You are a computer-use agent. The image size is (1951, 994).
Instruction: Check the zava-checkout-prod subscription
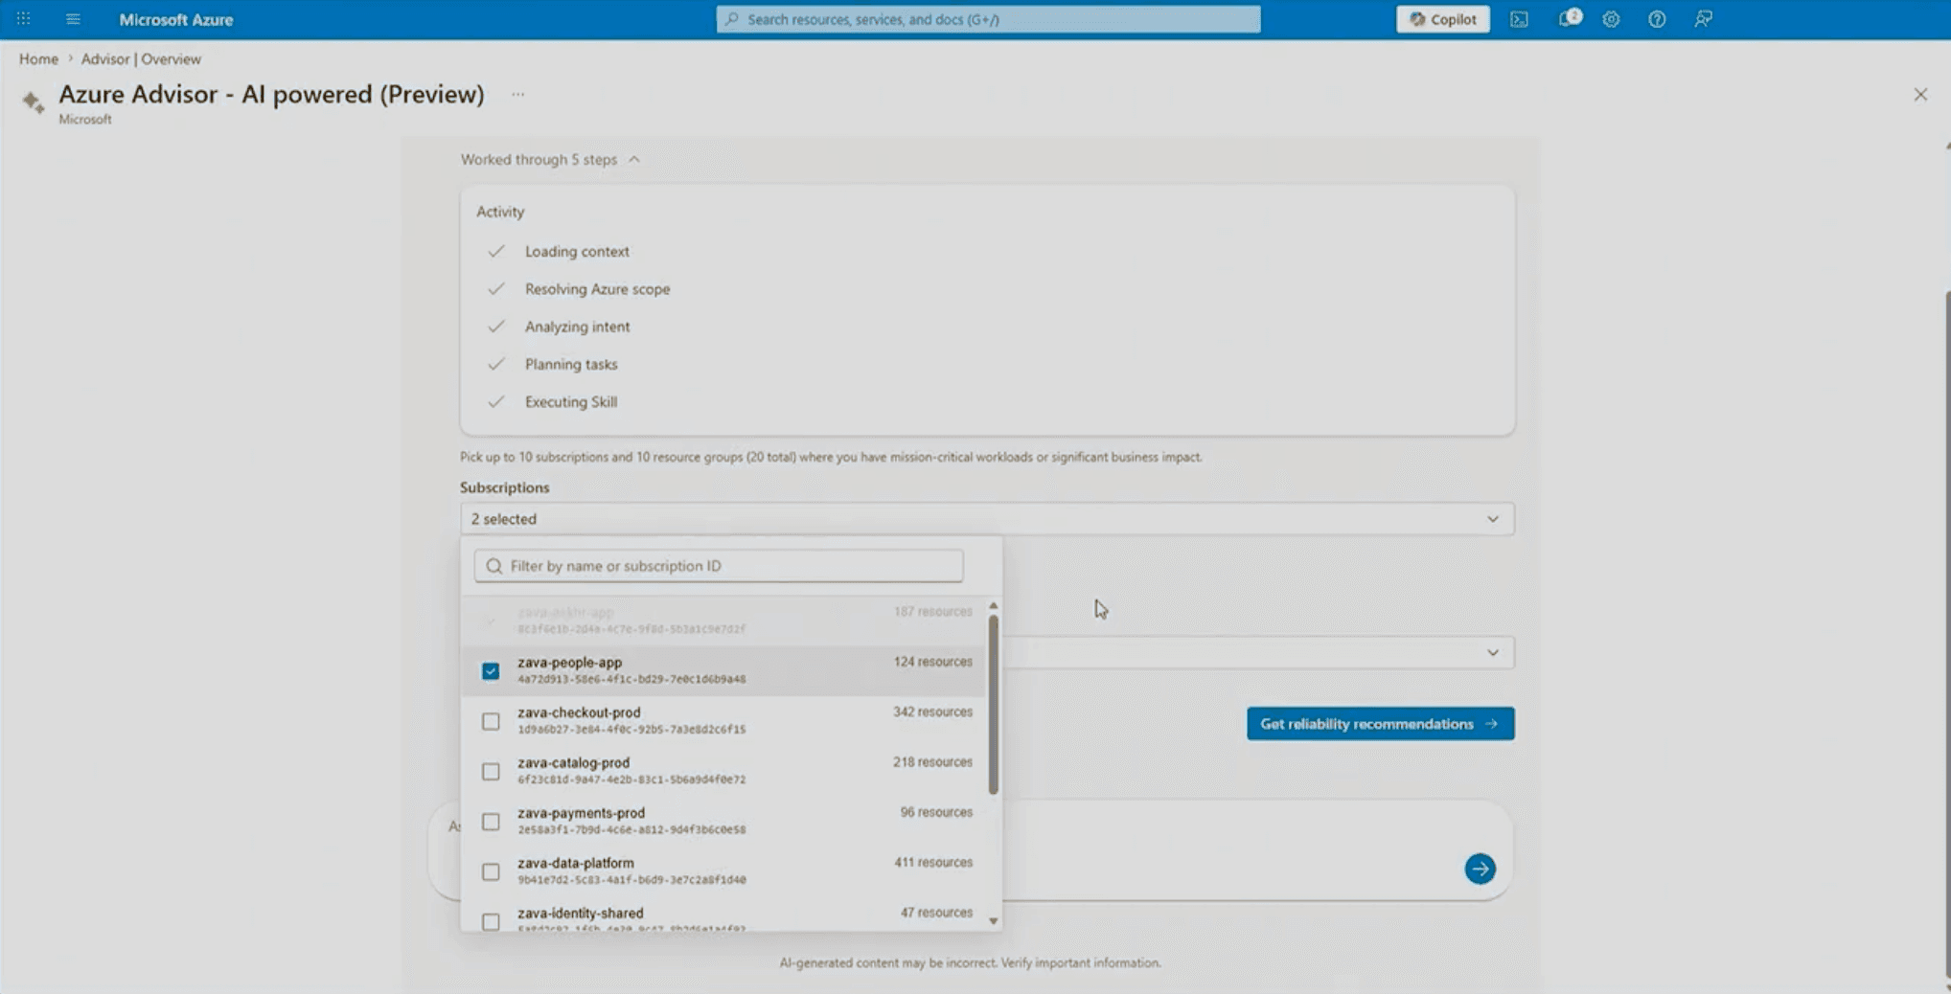coord(491,721)
